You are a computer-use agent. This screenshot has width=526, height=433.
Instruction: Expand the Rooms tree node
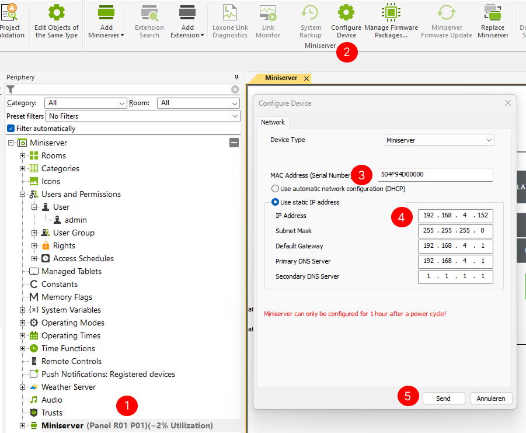(23, 155)
